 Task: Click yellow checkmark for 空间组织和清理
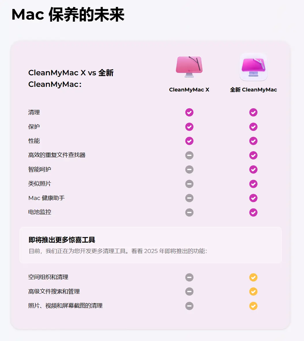[x=253, y=277]
